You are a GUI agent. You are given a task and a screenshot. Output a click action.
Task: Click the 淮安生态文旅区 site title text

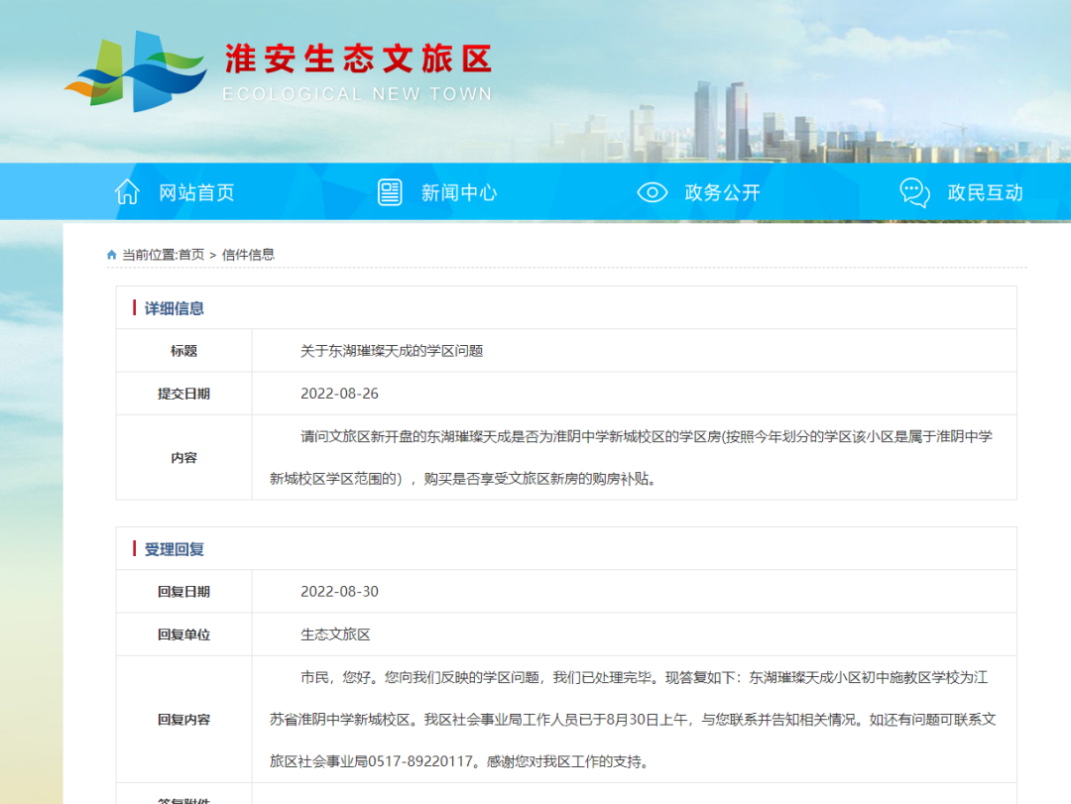coord(358,58)
